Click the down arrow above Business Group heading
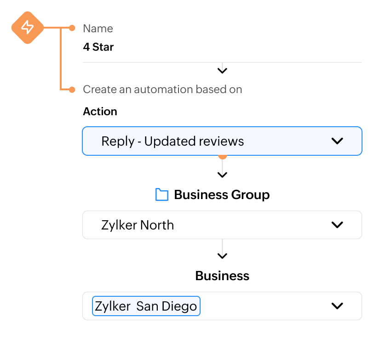Viewport: 391px width, 341px height. (222, 175)
